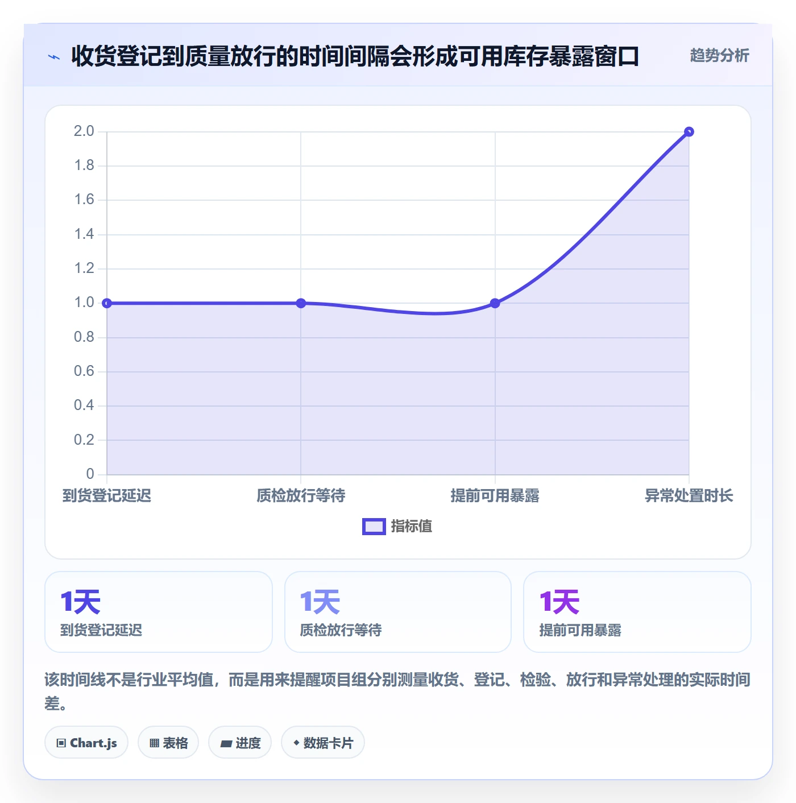Toggle the 指标值 legend item
The width and height of the screenshot is (796, 803).
[x=397, y=526]
